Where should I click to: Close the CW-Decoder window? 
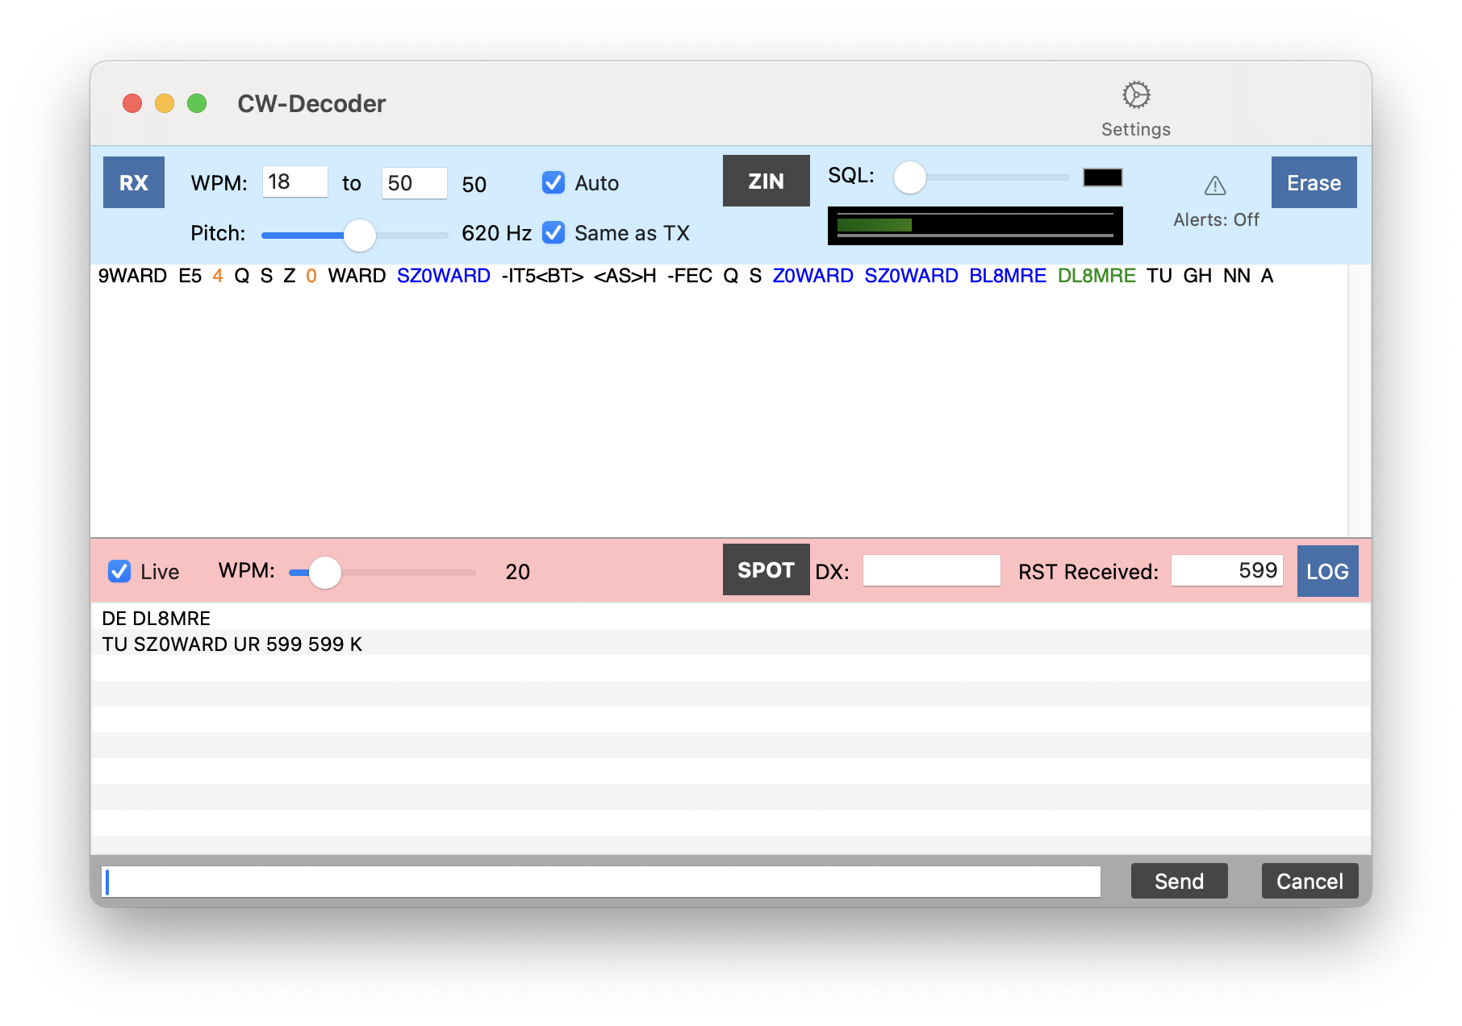click(132, 103)
